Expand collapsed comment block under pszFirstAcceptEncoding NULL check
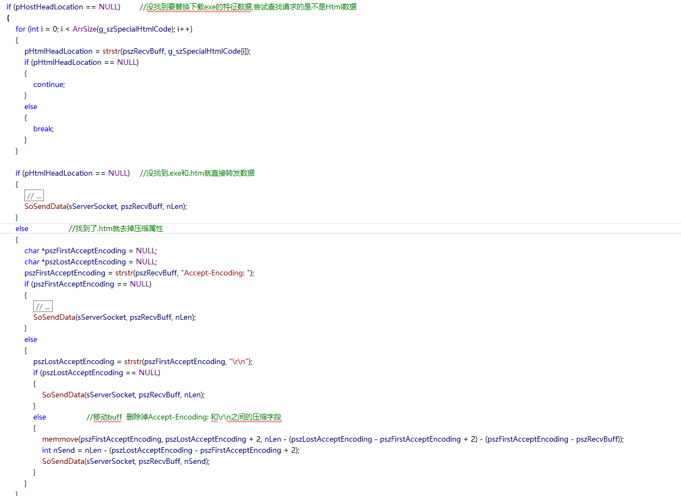Image resolution: width=681 pixels, height=496 pixels. point(43,306)
